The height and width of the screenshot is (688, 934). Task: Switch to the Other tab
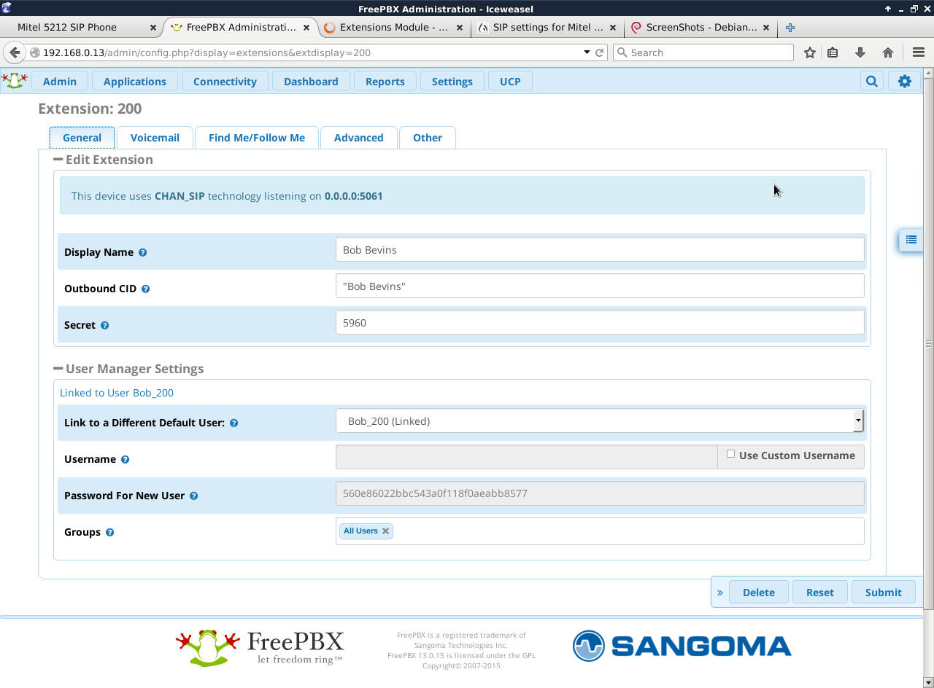[428, 138]
